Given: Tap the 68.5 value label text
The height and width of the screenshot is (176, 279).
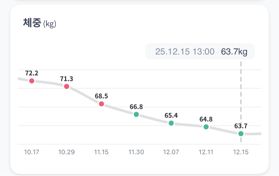Looking at the screenshot, I should [x=102, y=96].
